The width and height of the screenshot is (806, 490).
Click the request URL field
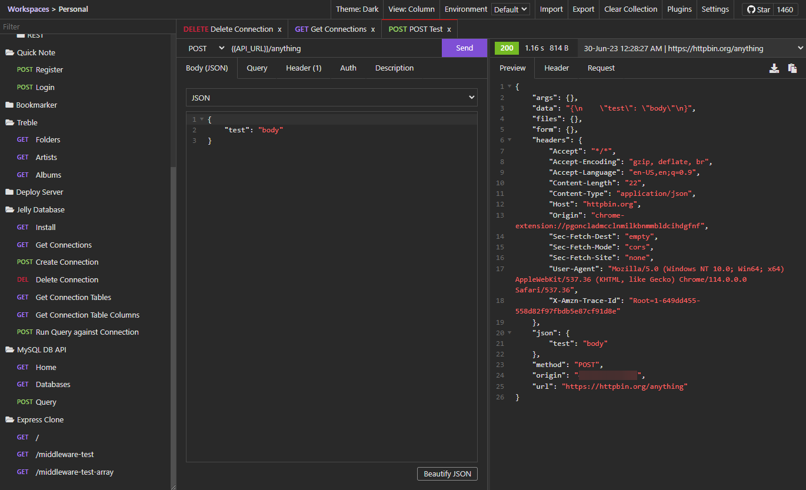334,48
